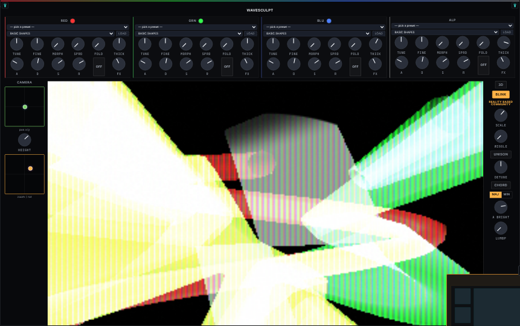The image size is (520, 326).
Task: Click the green channel color dot
Action: [x=201, y=21]
